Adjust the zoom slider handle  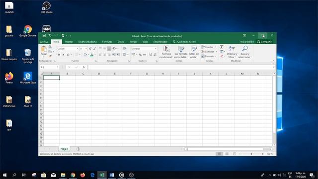click(251, 154)
